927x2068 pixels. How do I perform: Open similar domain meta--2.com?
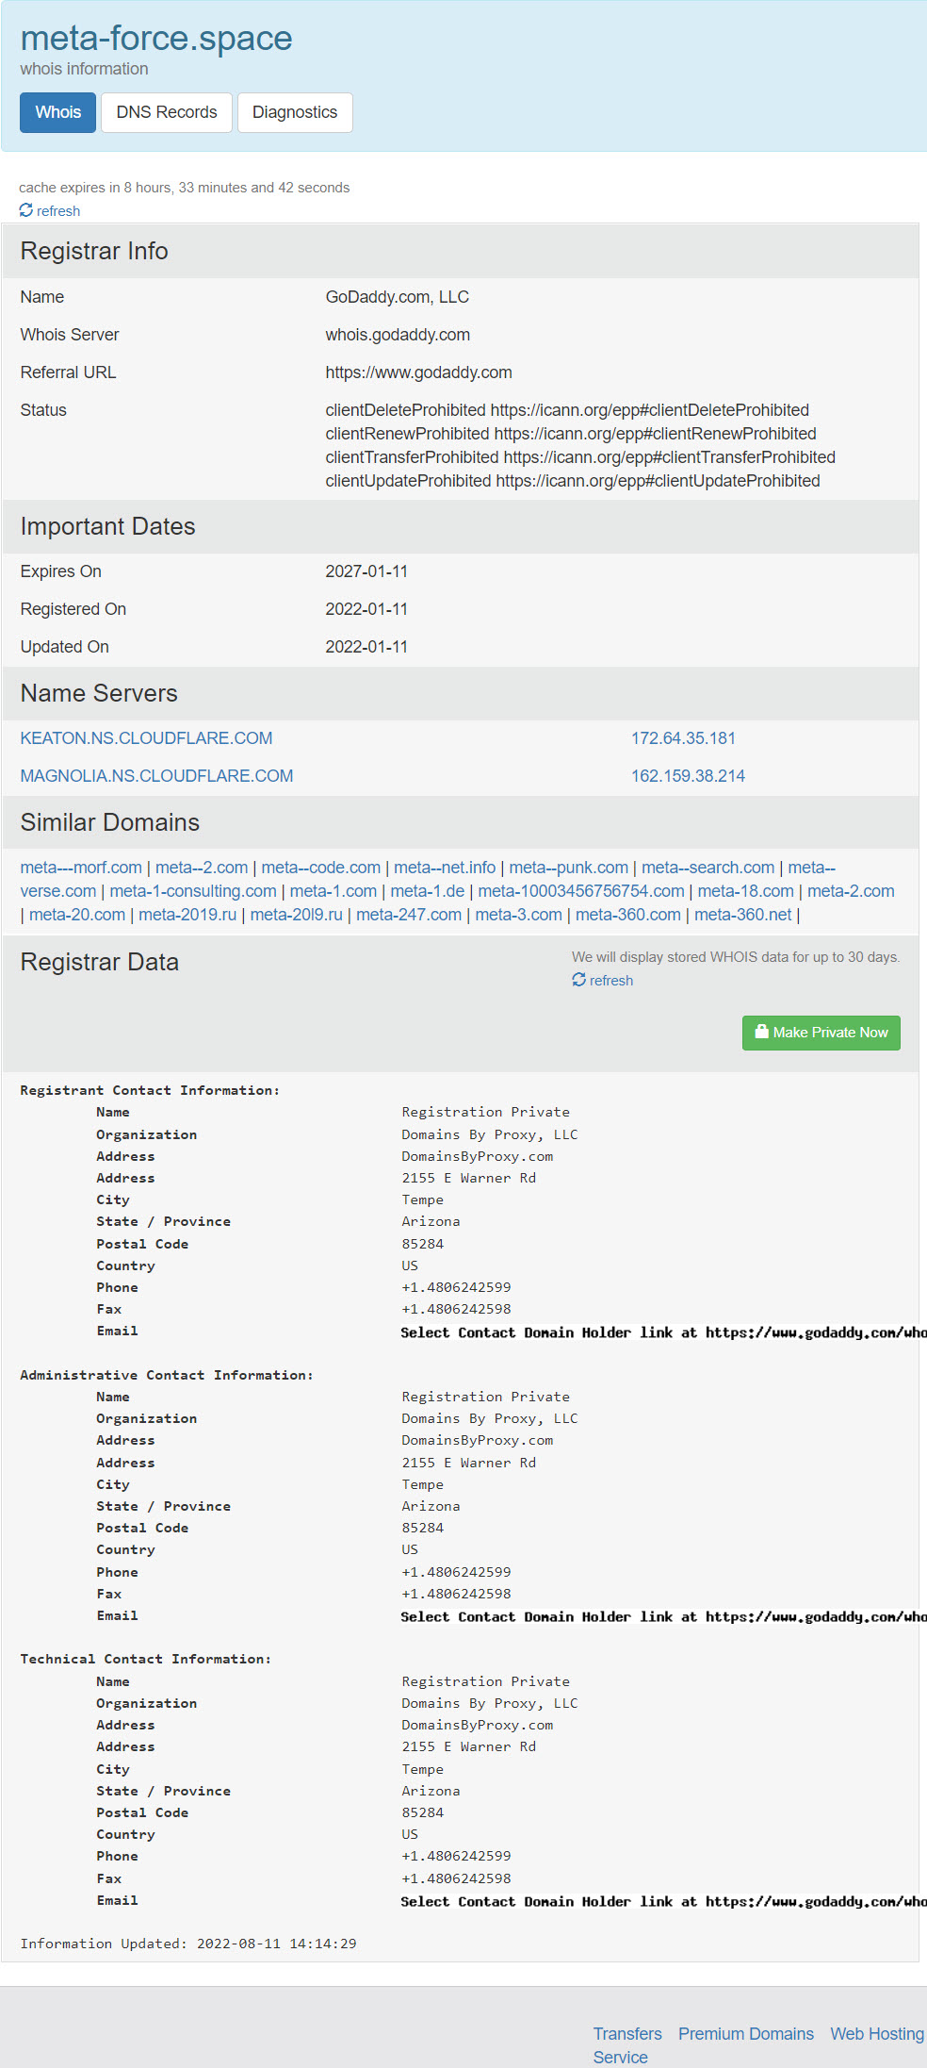202,868
